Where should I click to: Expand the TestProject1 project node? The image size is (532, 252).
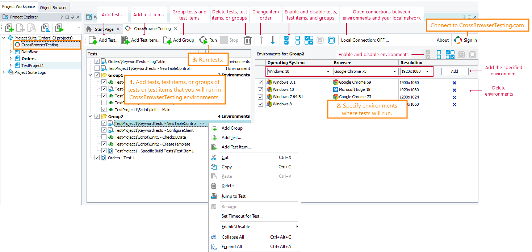point(11,66)
